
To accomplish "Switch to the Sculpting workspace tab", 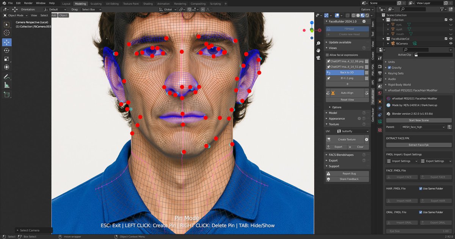I will pos(96,3).
